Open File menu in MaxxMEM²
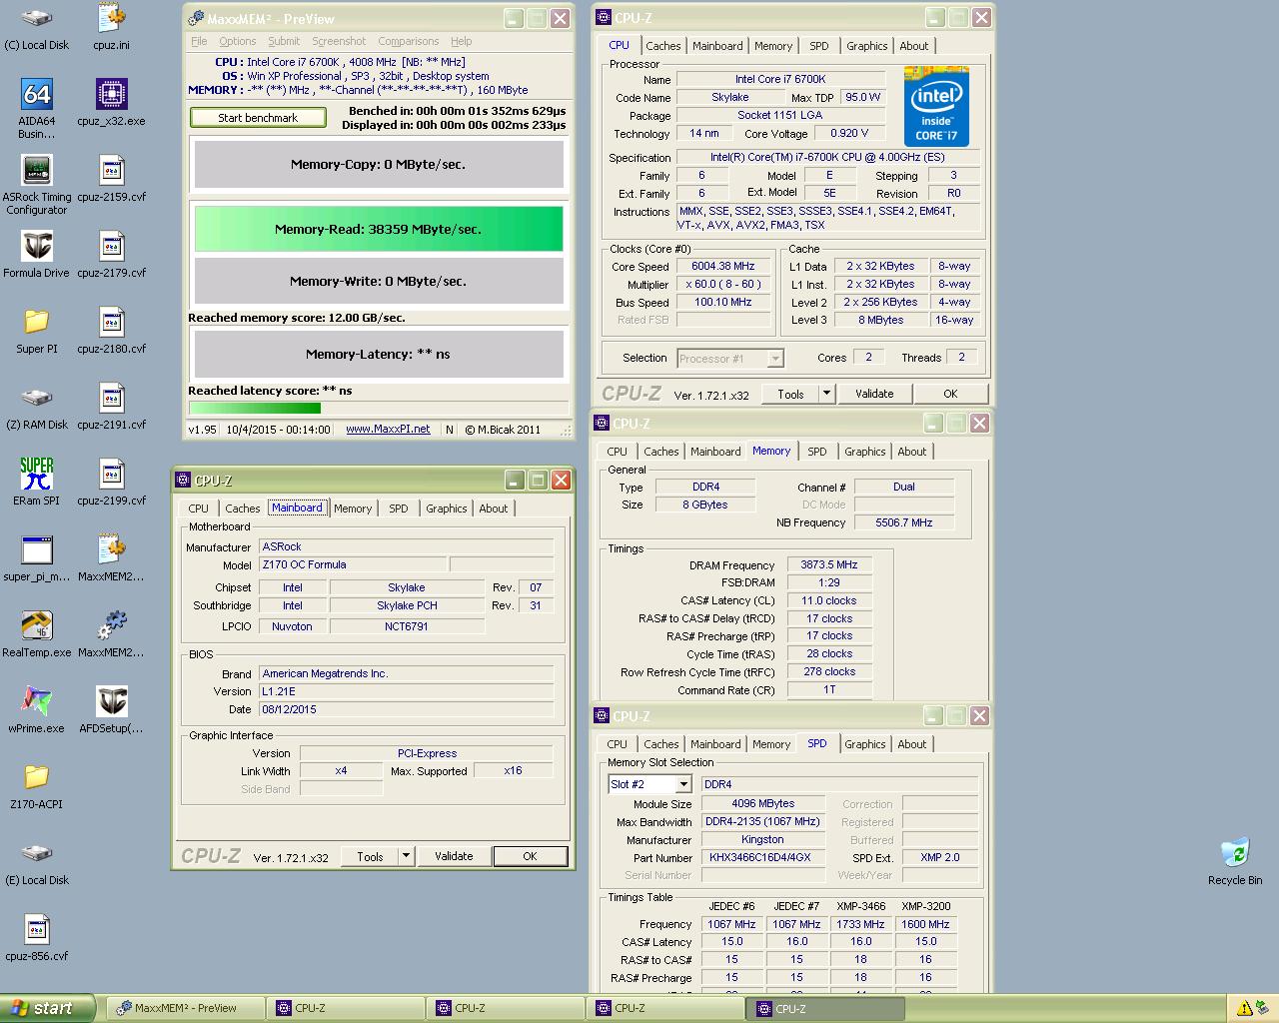 click(x=199, y=41)
